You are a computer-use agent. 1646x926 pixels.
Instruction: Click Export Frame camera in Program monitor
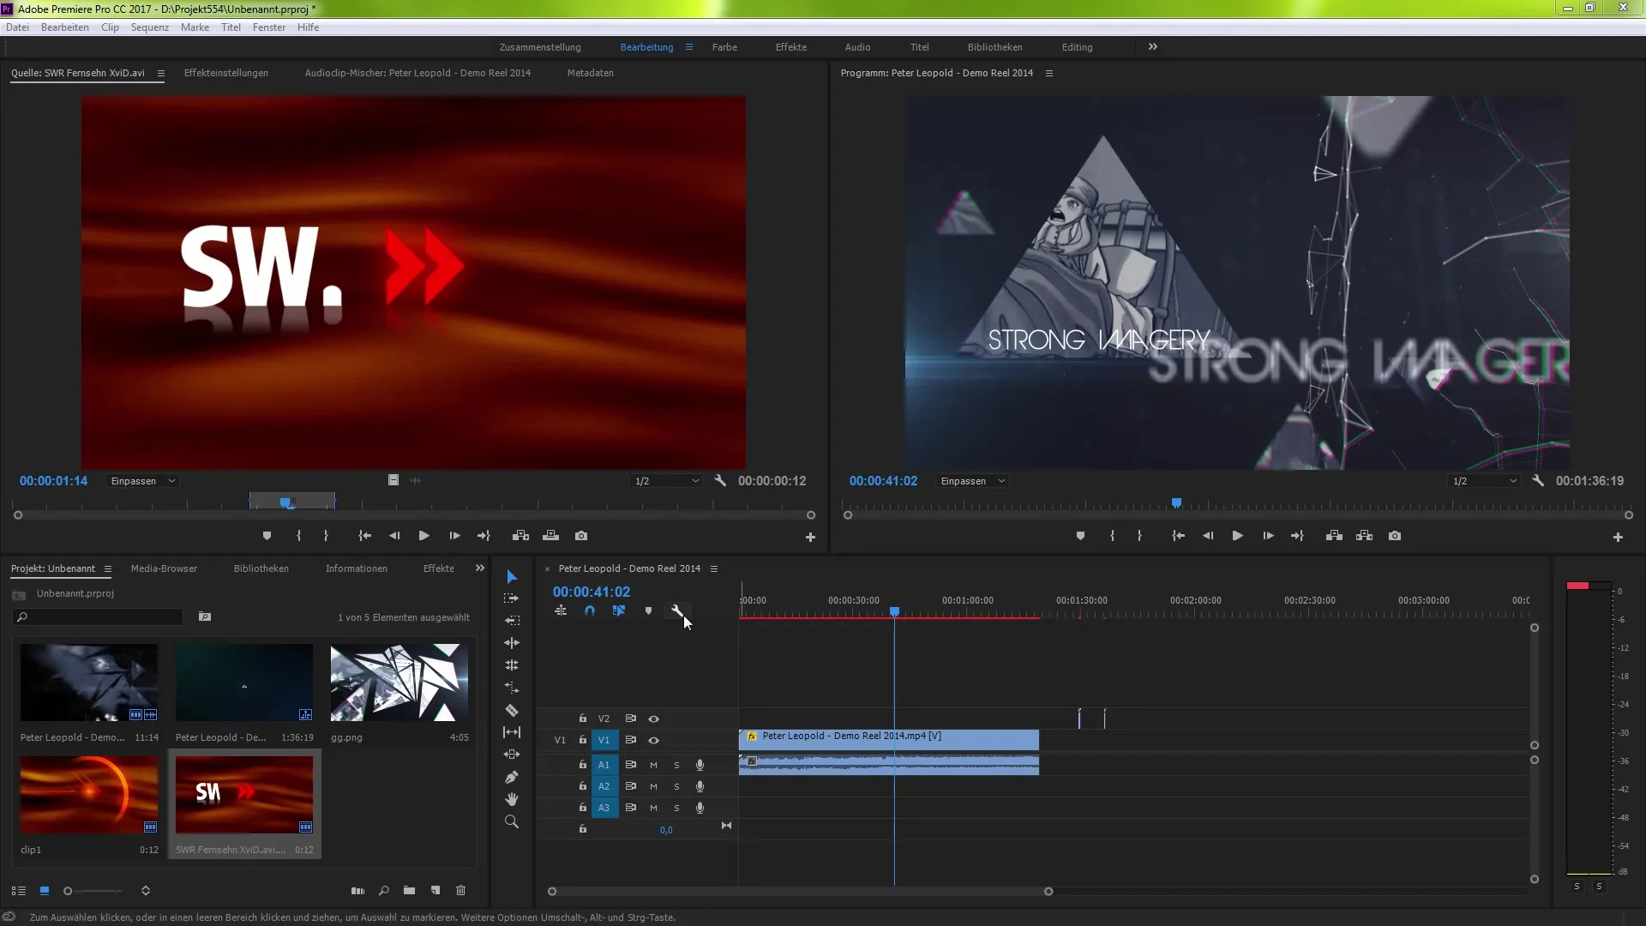click(1395, 536)
